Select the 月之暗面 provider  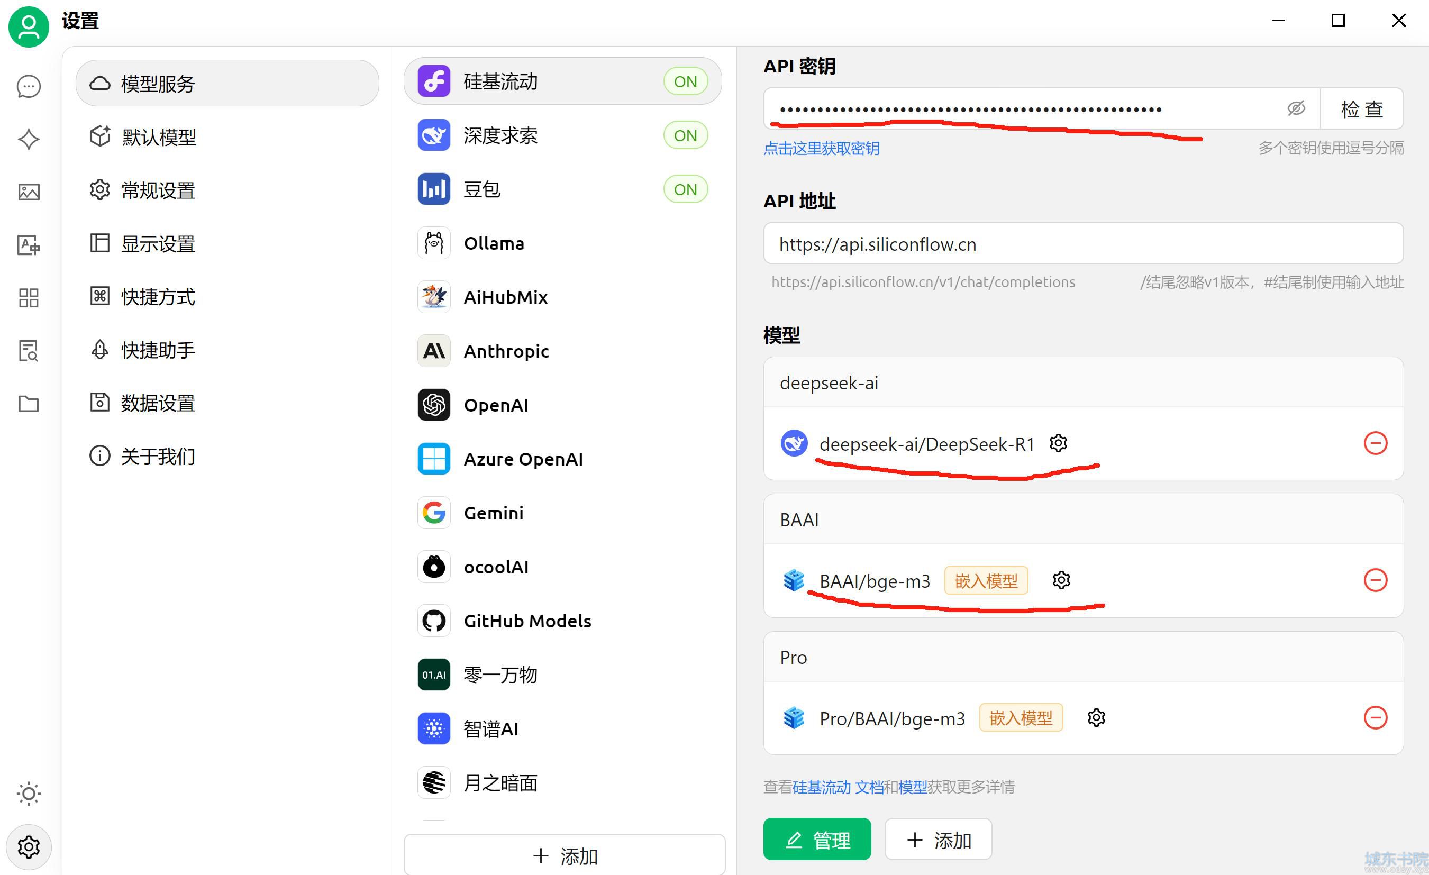coord(562,782)
